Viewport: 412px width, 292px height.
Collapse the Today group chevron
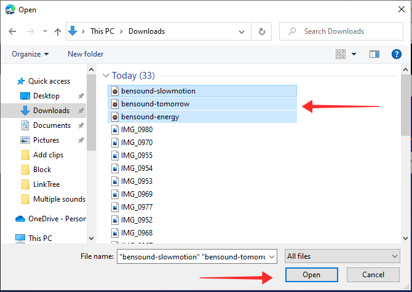tap(106, 76)
